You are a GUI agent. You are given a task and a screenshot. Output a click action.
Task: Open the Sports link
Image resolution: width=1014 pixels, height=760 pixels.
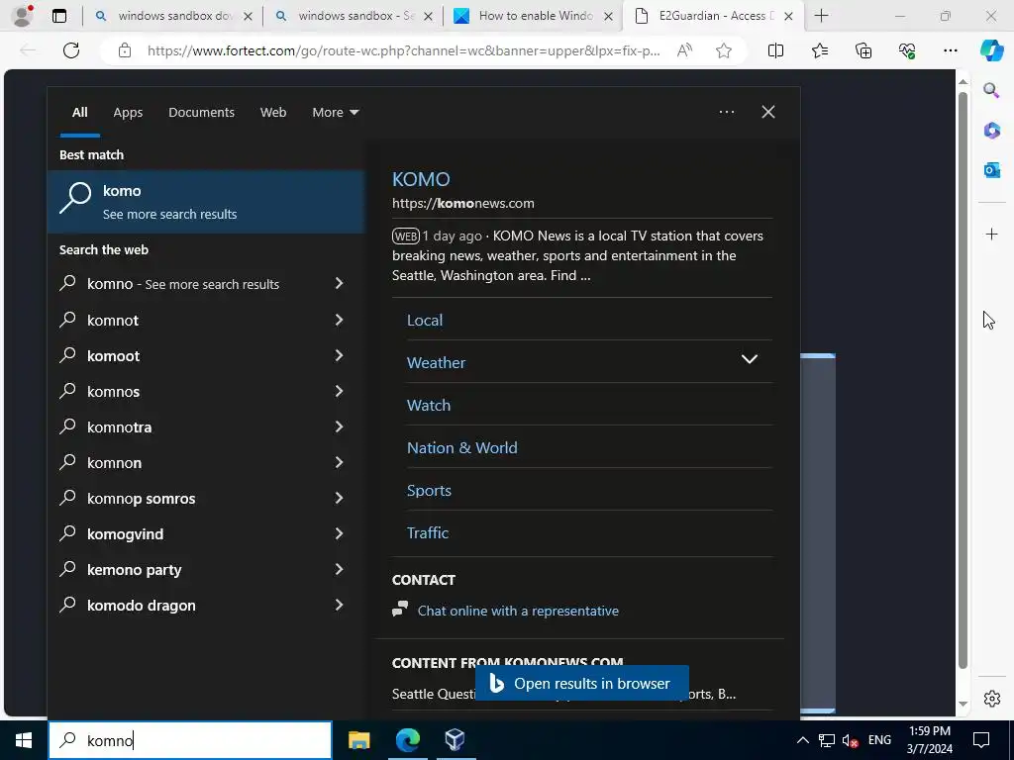tap(429, 491)
